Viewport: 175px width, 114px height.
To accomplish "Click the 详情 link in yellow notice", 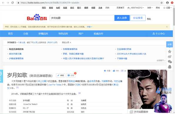I will pyautogui.click(x=90, y=27).
